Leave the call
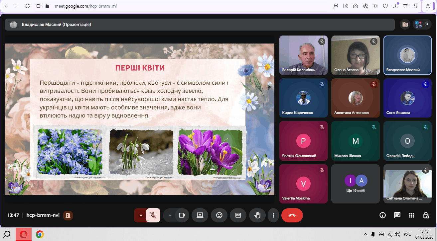This screenshot has height=241, width=437. pos(292,215)
